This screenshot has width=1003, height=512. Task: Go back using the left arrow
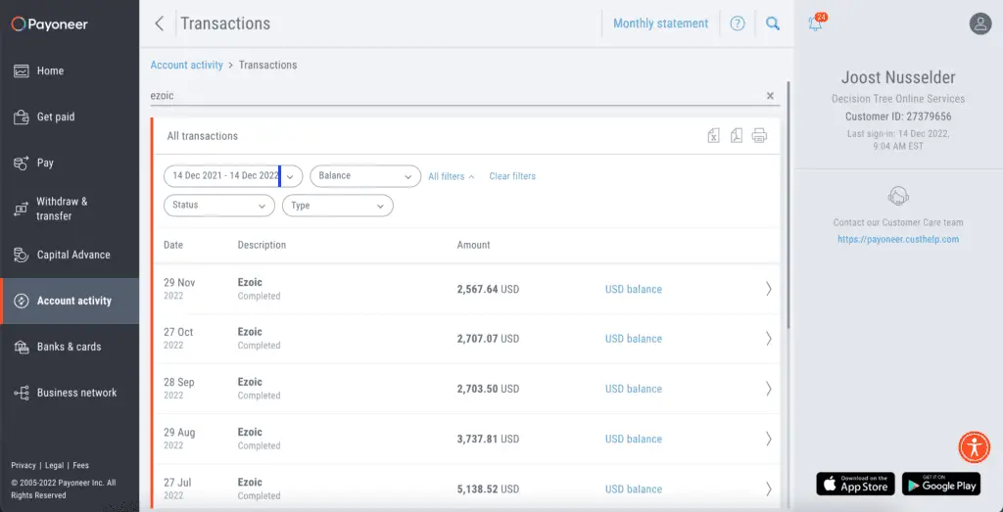[x=160, y=23]
